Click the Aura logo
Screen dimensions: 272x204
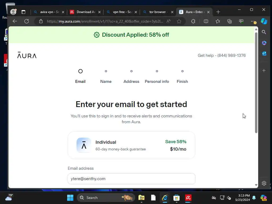pyautogui.click(x=27, y=55)
